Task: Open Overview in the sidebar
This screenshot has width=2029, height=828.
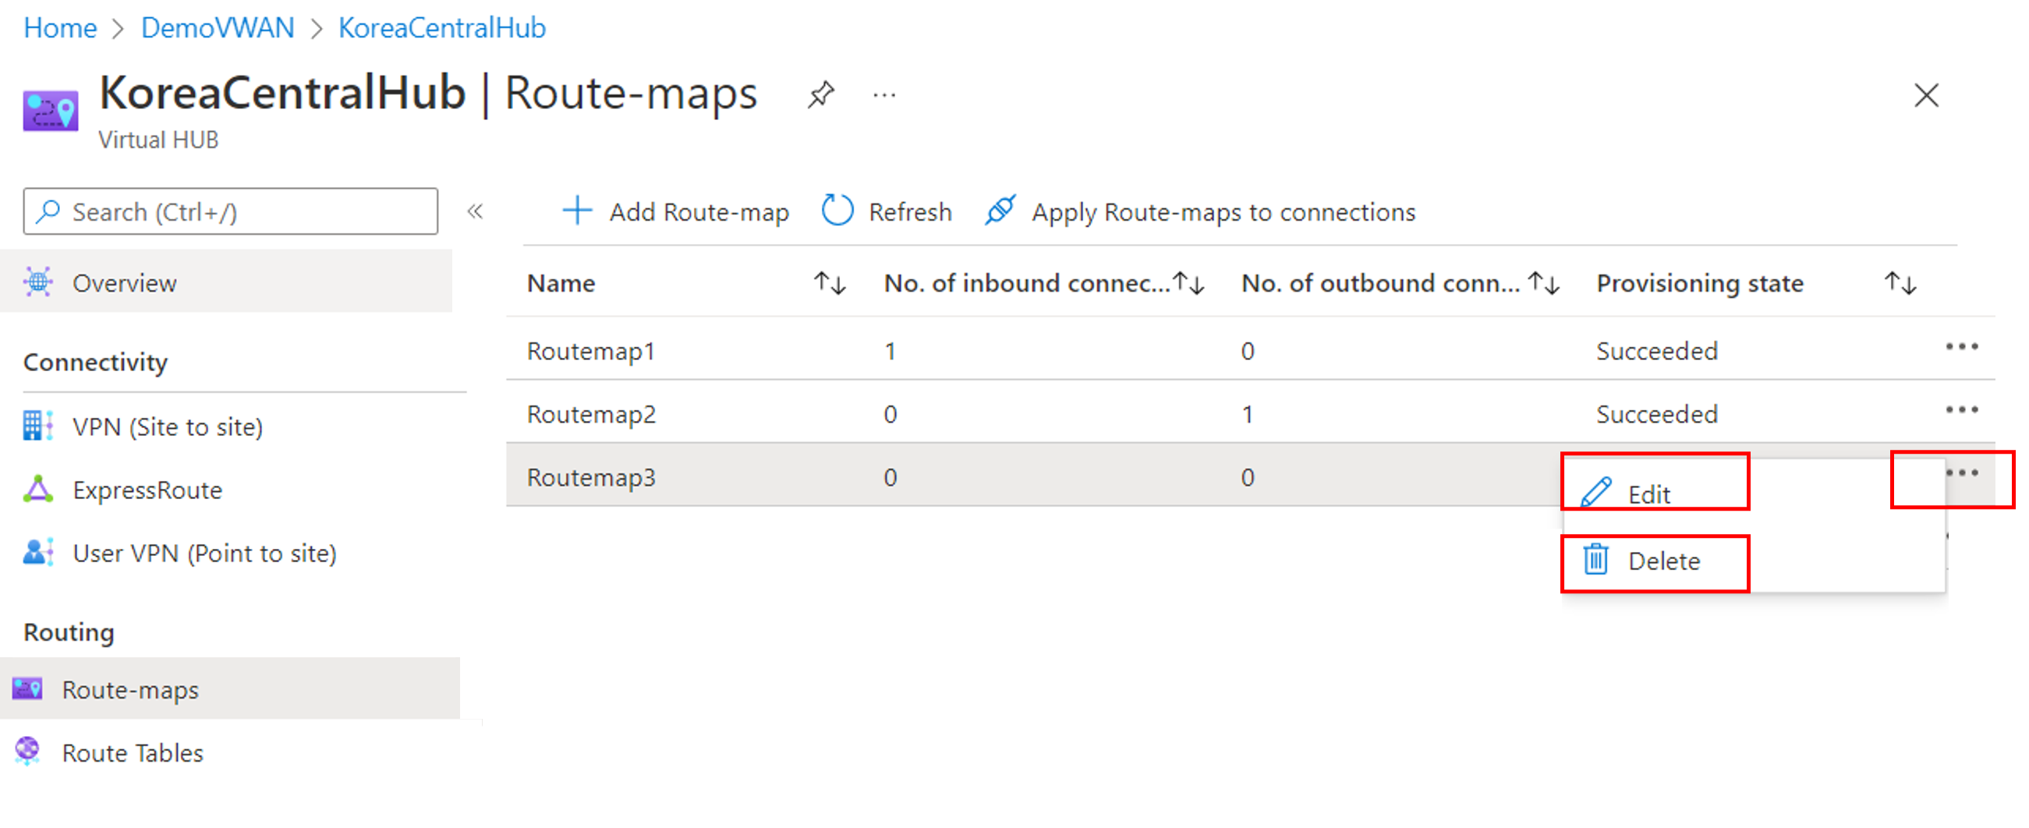Action: 226,283
